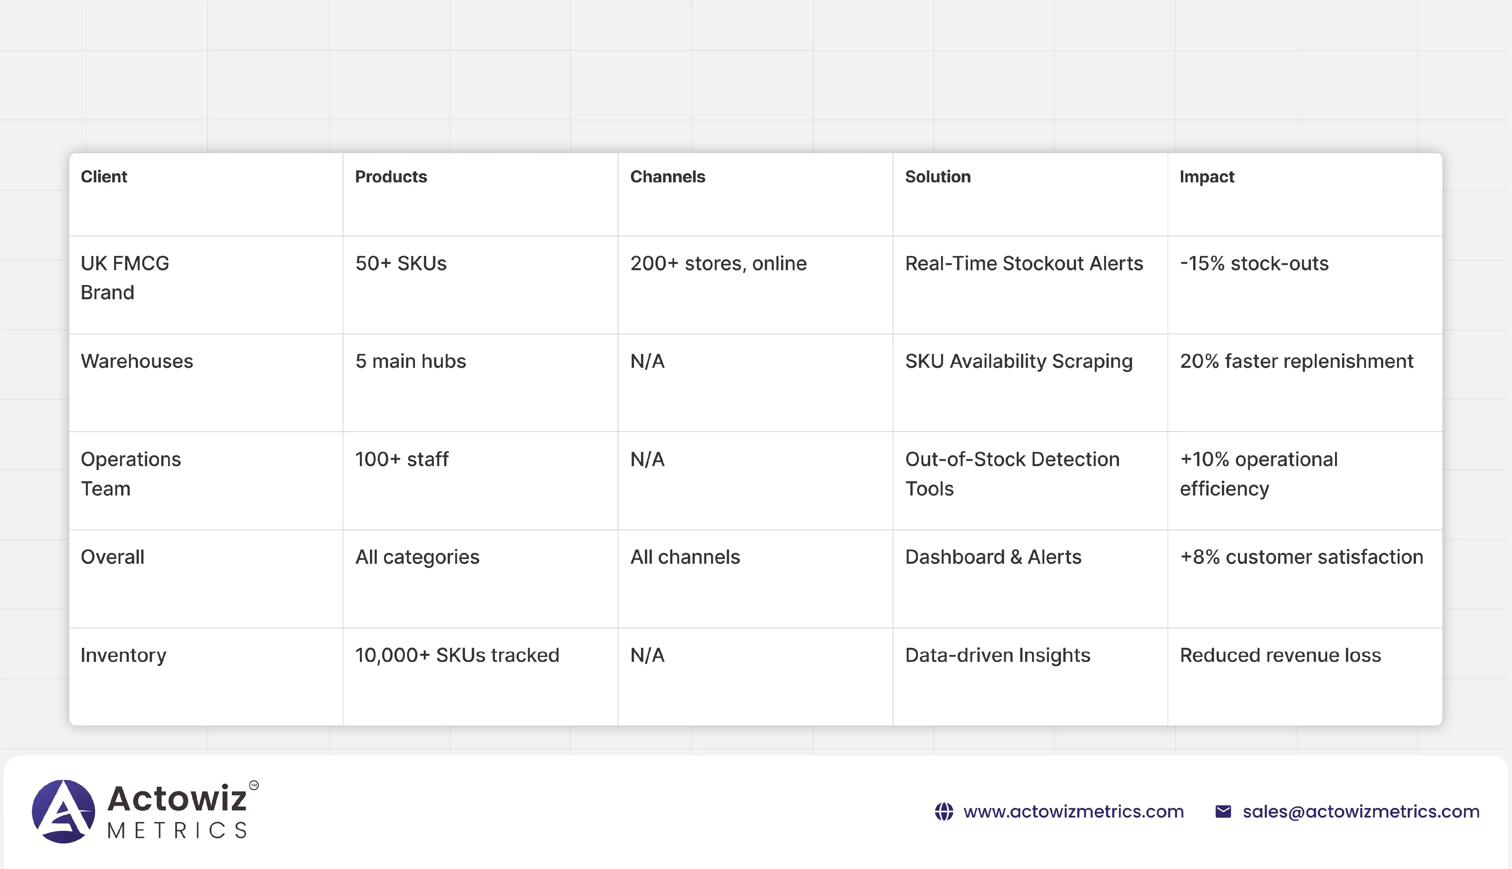Image resolution: width=1512 pixels, height=869 pixels.
Task: Select the Products column header
Action: [x=391, y=177]
